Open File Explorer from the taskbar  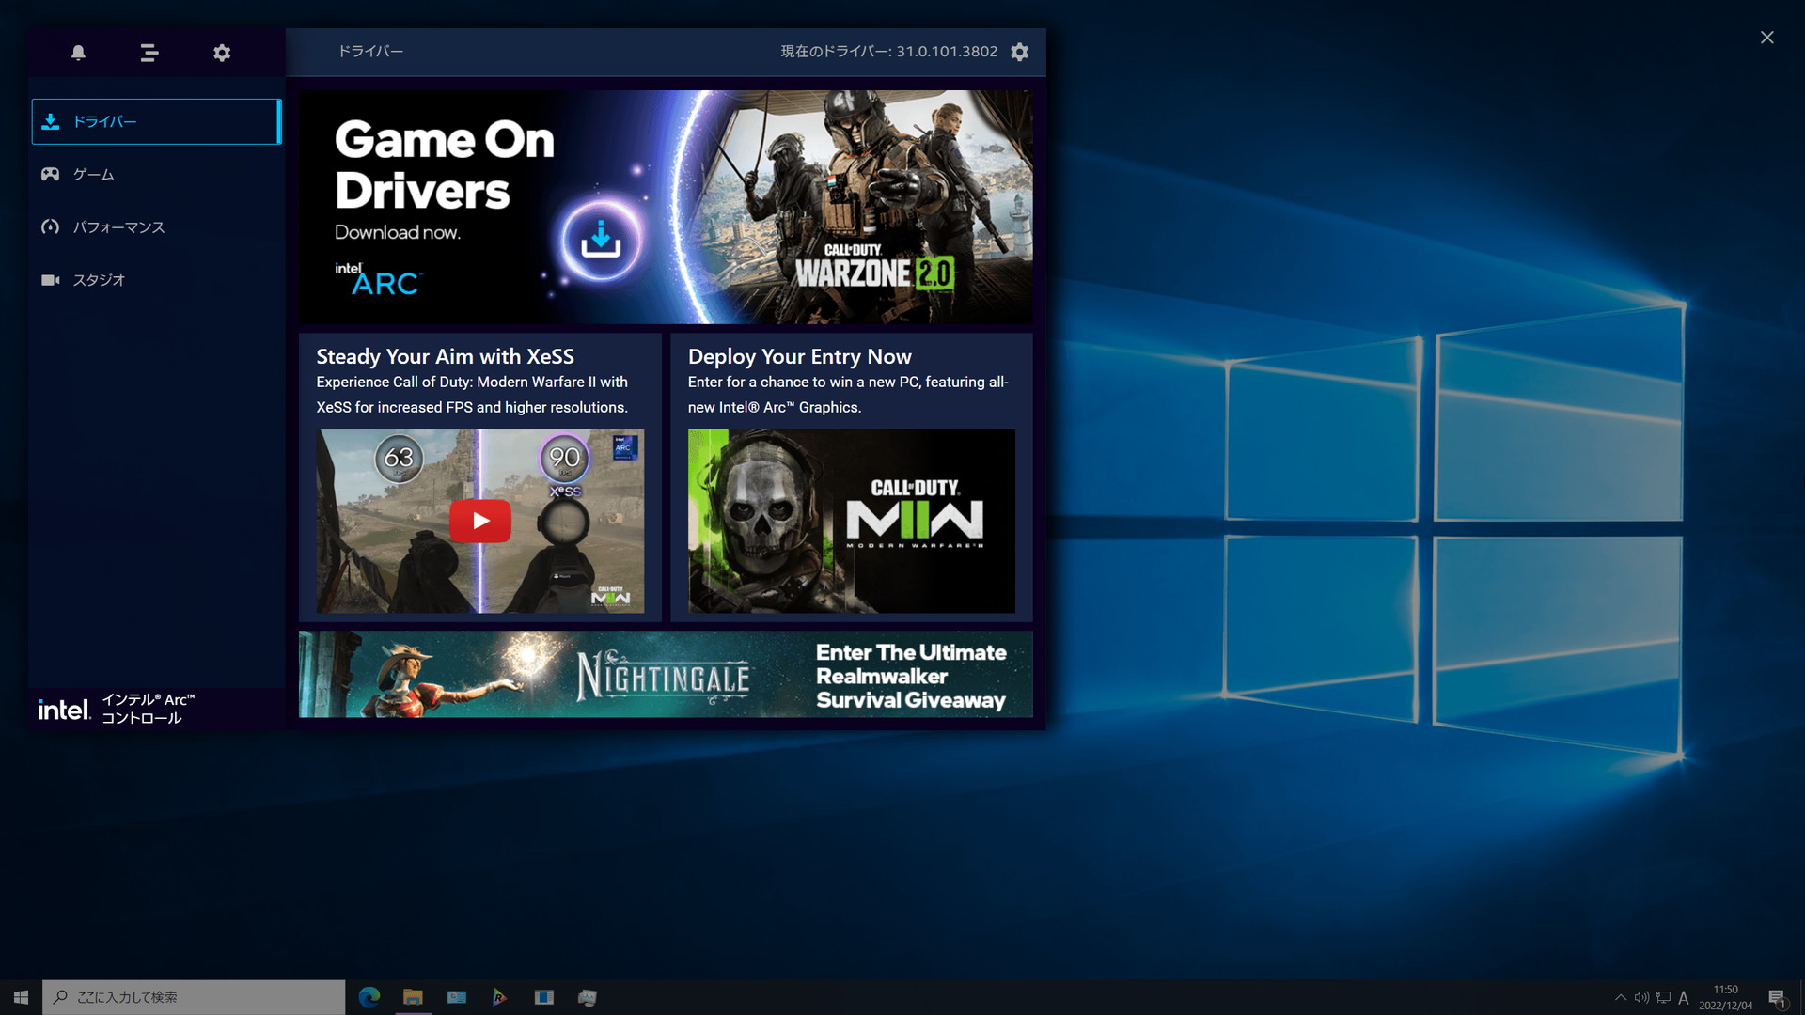point(413,997)
